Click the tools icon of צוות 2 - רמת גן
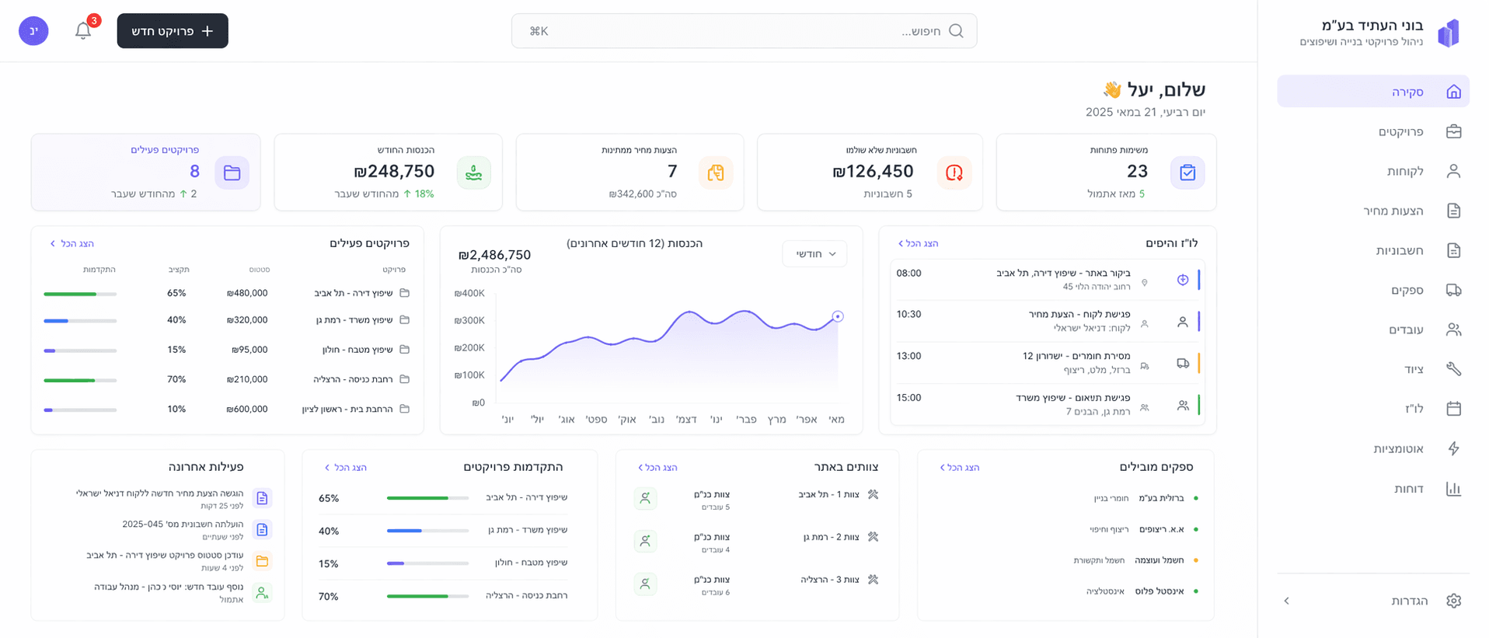Viewport: 1489px width, 638px height. [x=873, y=537]
